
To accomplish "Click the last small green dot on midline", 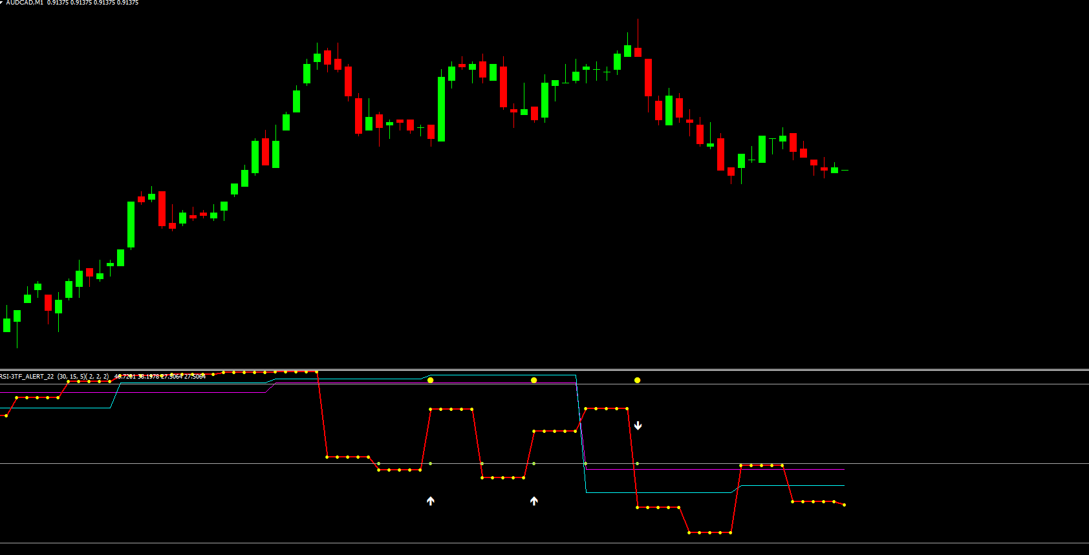I will click(638, 463).
